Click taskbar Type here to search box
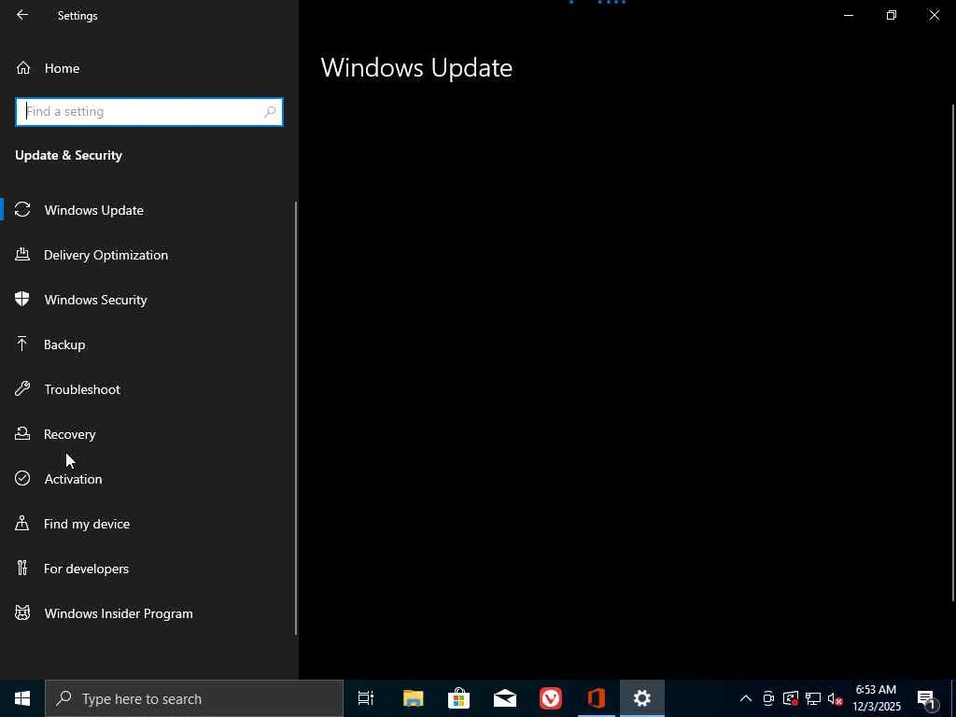Screen dimensions: 956x717 [194, 698]
